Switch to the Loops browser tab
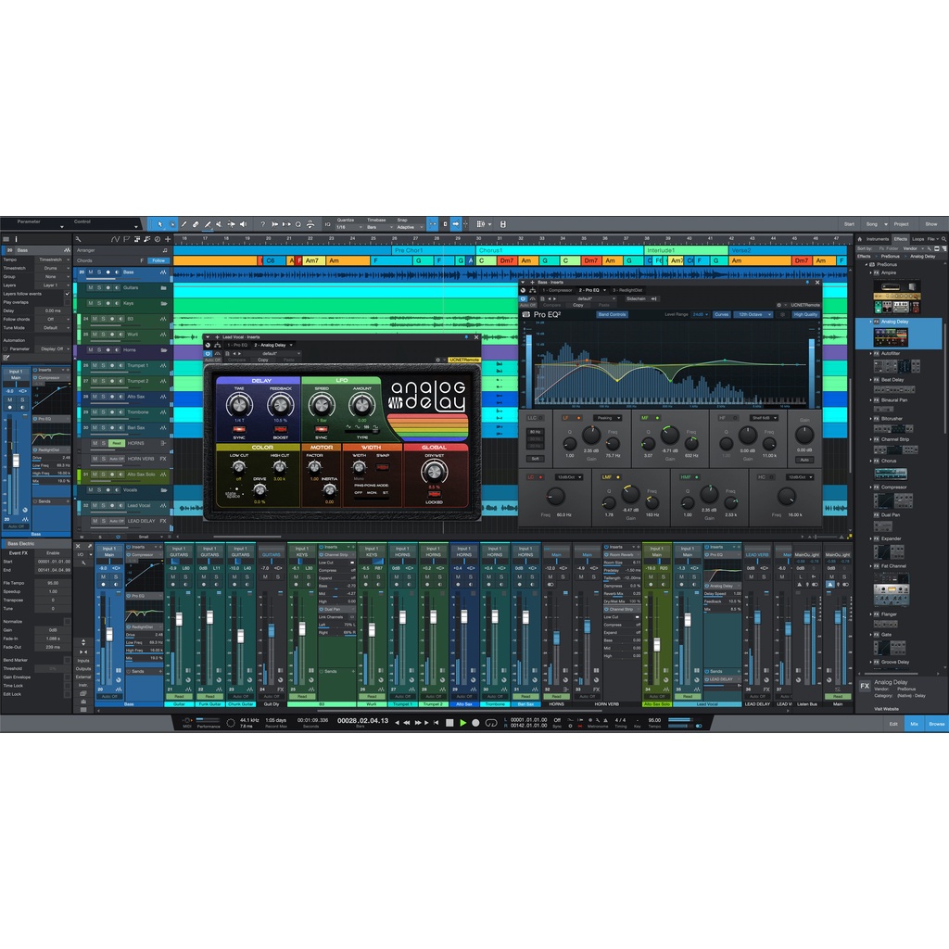The image size is (949, 949). pyautogui.click(x=917, y=239)
